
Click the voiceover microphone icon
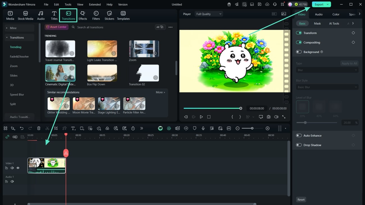[x=203, y=128]
